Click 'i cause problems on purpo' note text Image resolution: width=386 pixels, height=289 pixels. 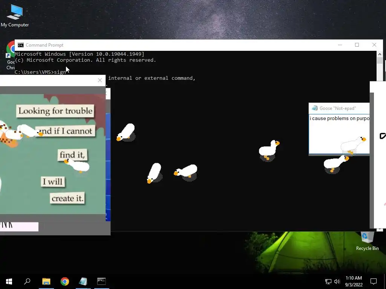(x=340, y=119)
